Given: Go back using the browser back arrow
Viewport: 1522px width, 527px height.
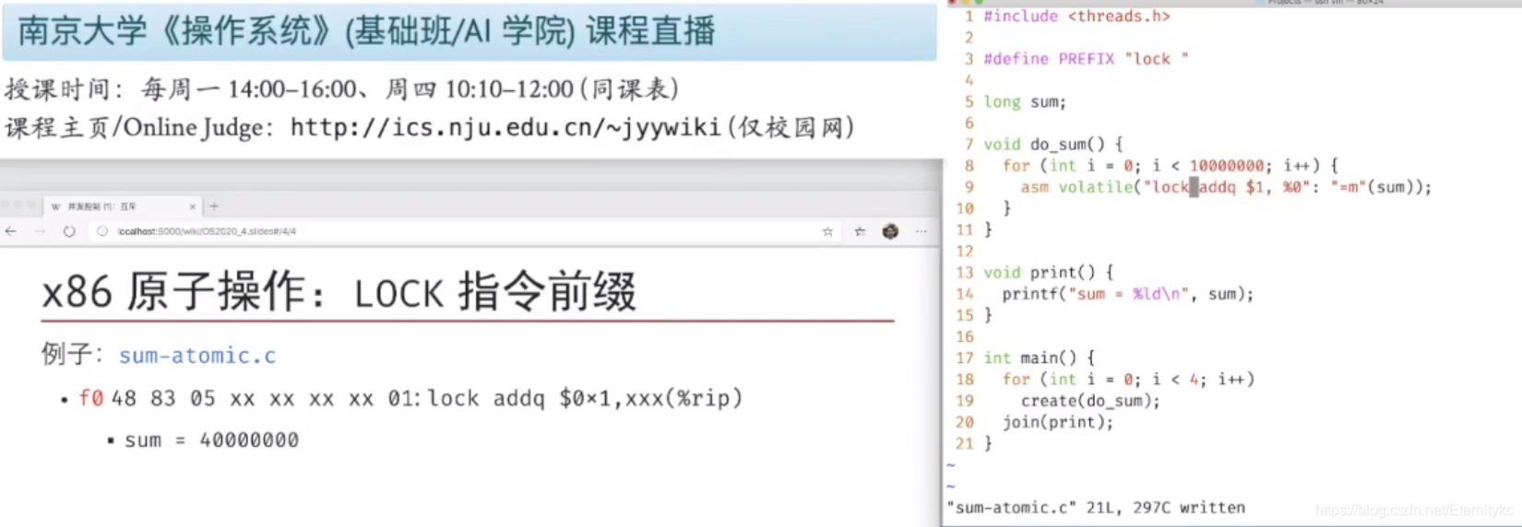Looking at the screenshot, I should click(x=11, y=231).
